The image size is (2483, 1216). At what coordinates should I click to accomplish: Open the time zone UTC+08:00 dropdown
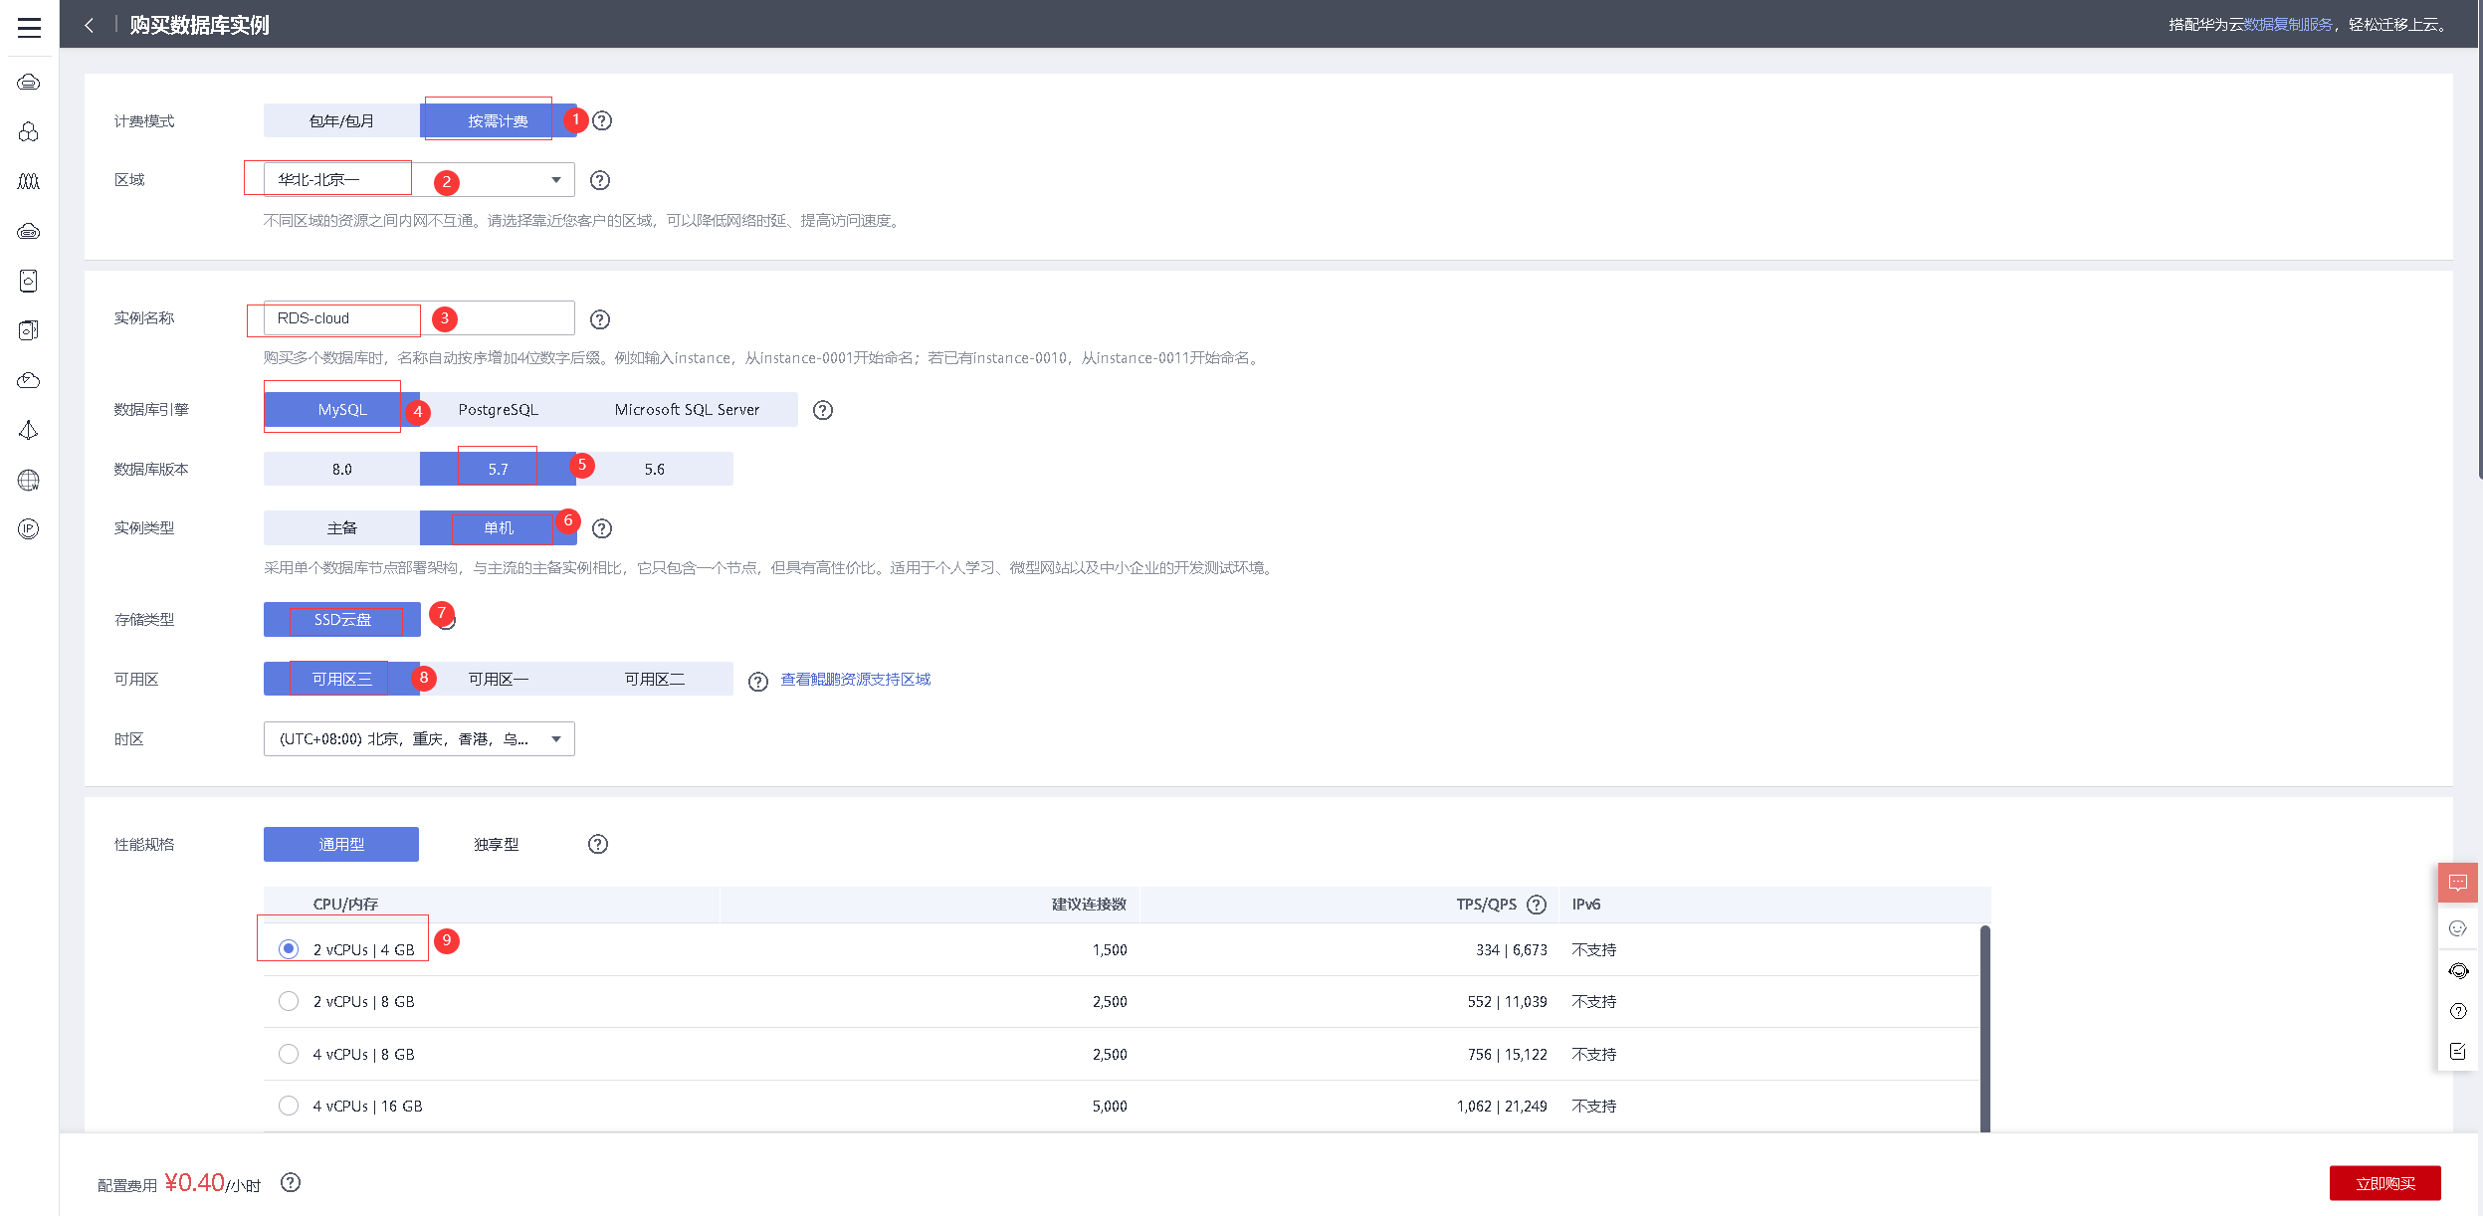(419, 739)
